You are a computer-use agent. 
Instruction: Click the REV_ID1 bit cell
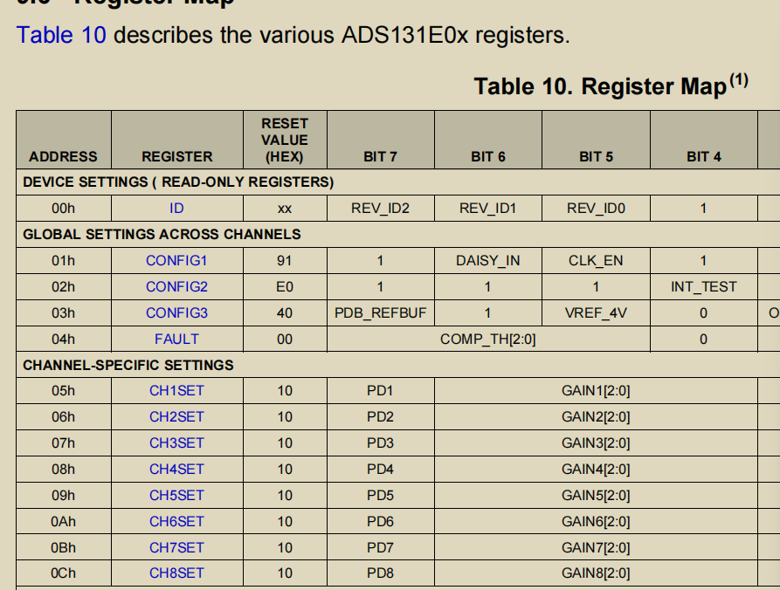coord(488,209)
